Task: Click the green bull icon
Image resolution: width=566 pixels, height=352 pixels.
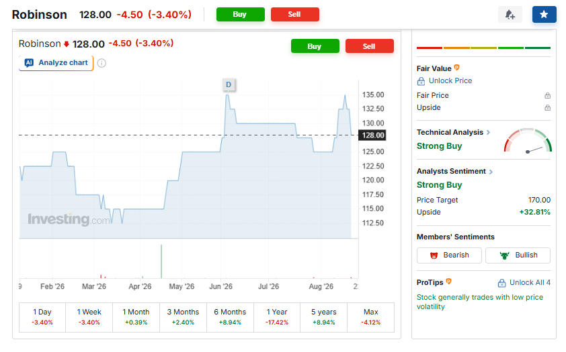Action: click(505, 255)
